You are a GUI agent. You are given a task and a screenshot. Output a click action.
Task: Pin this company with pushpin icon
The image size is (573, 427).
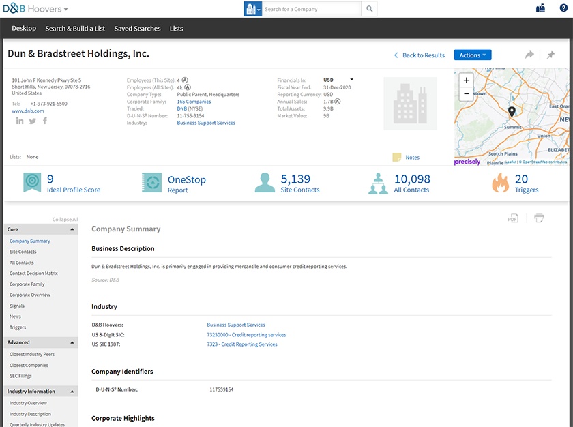550,55
